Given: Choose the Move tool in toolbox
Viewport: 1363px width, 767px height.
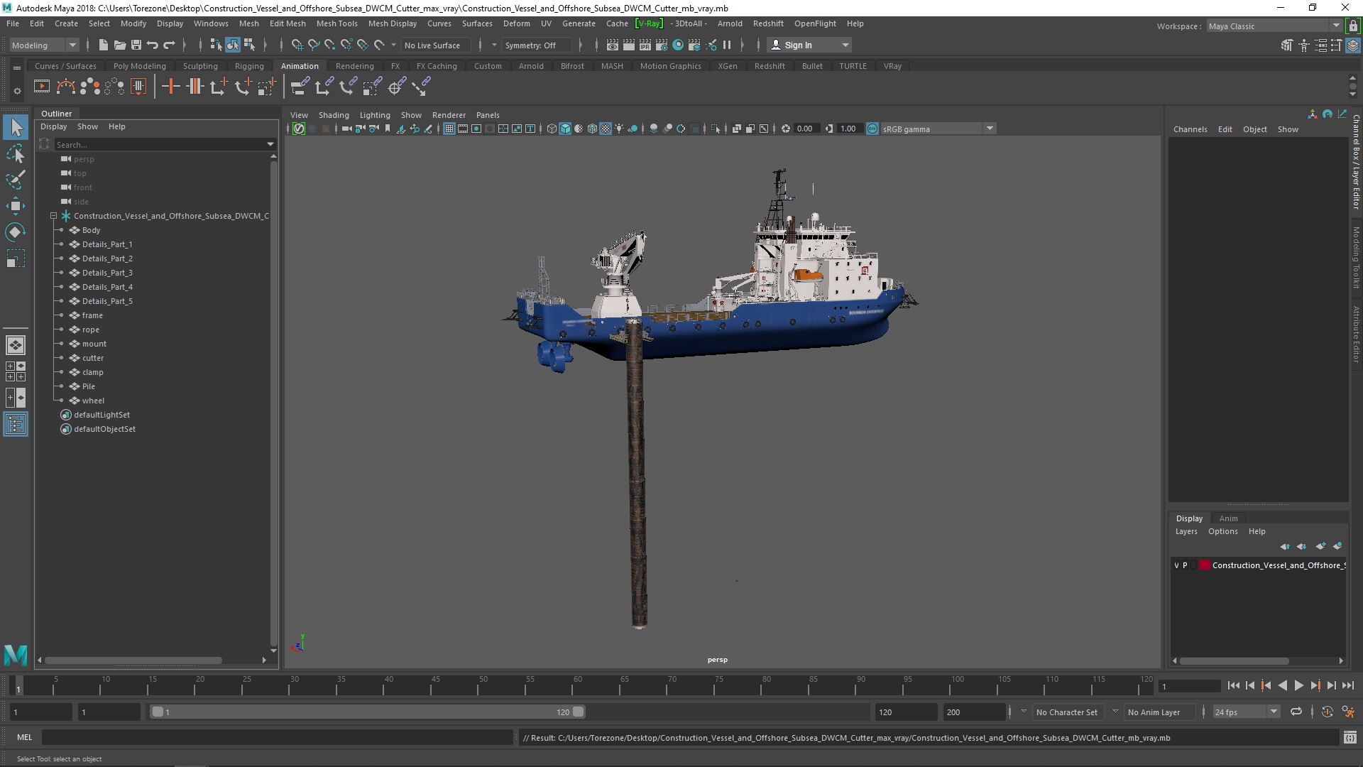Looking at the screenshot, I should (x=16, y=206).
